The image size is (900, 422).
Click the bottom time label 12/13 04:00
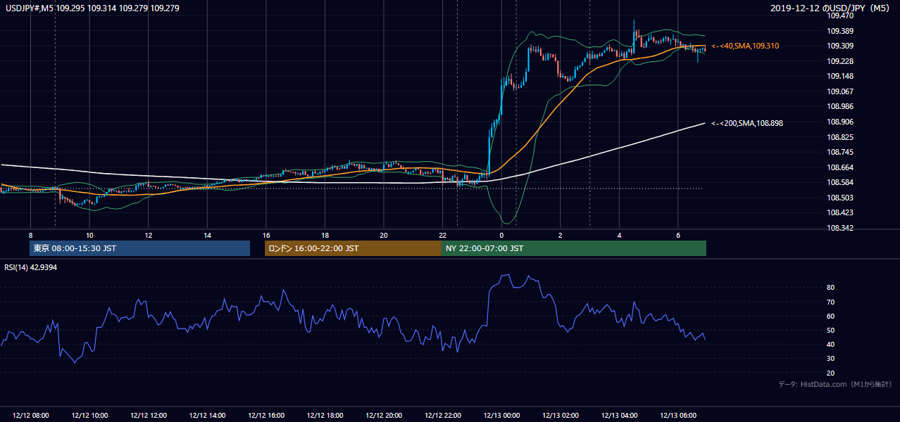tap(619, 416)
